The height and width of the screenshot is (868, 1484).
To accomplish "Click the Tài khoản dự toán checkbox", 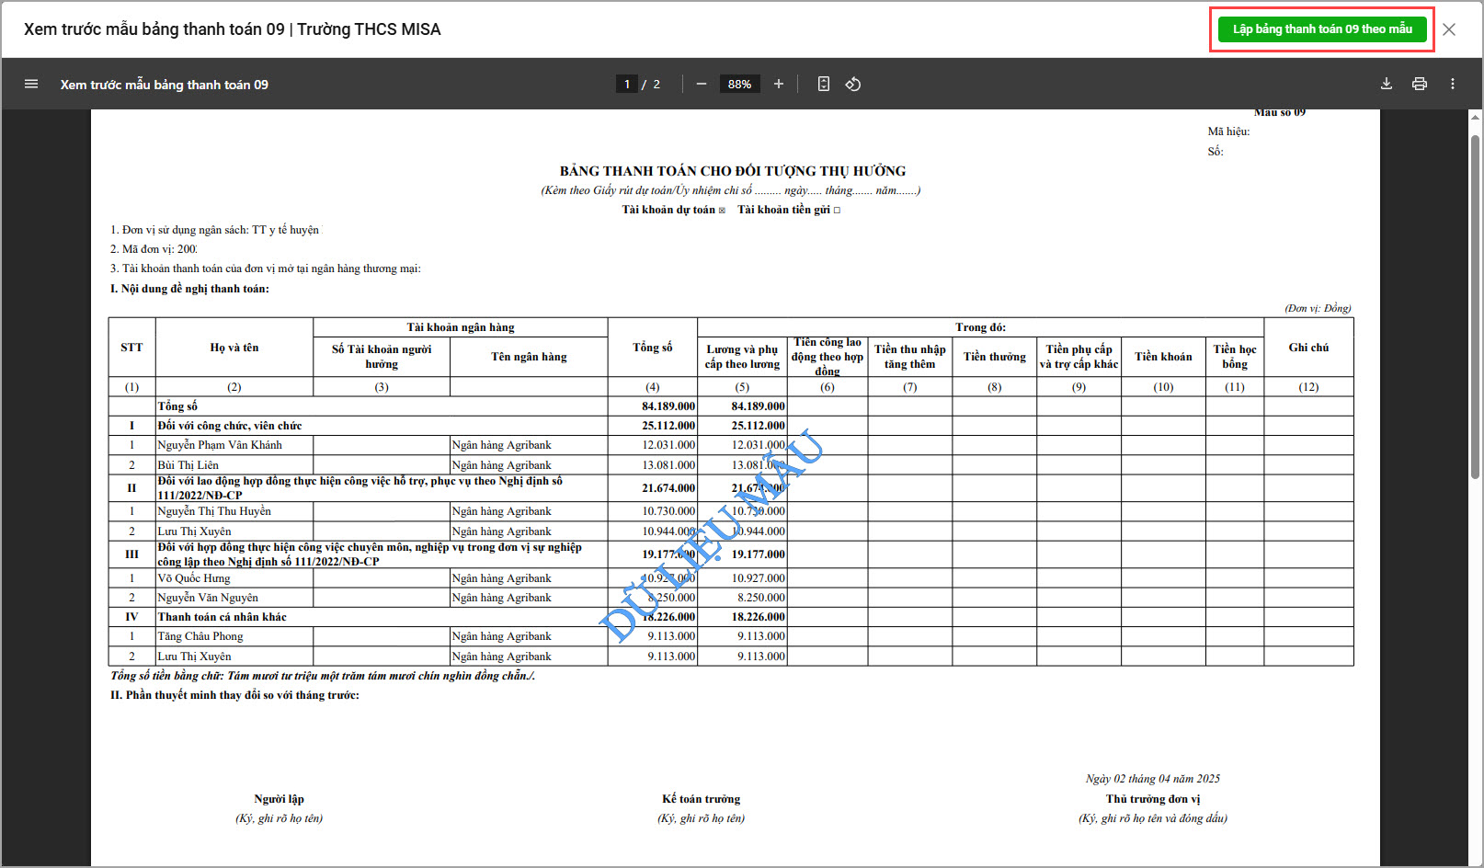I will tap(722, 211).
